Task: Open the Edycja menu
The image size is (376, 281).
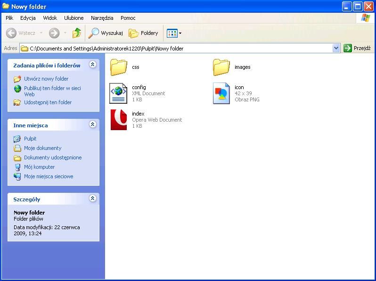Action: (x=28, y=18)
